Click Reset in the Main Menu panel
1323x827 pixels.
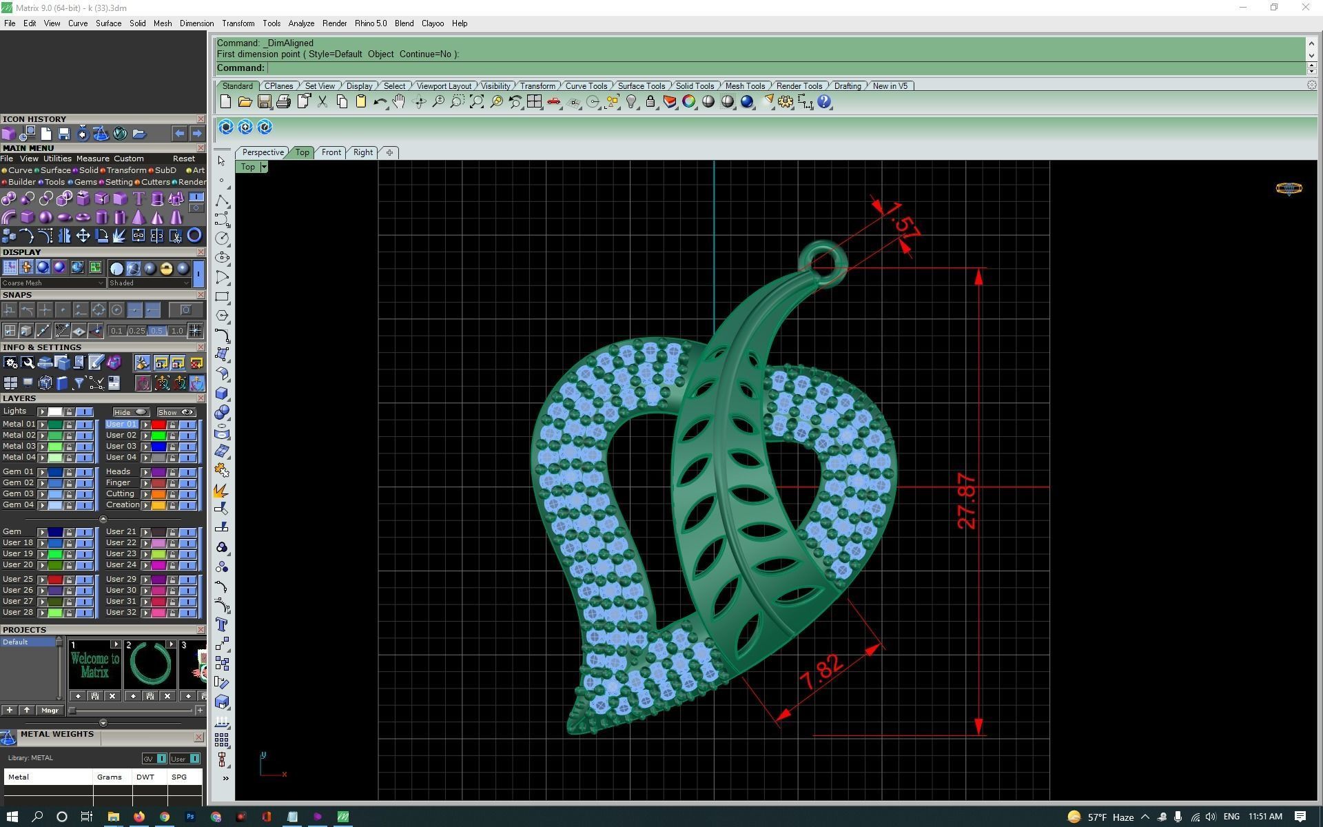pyautogui.click(x=184, y=159)
